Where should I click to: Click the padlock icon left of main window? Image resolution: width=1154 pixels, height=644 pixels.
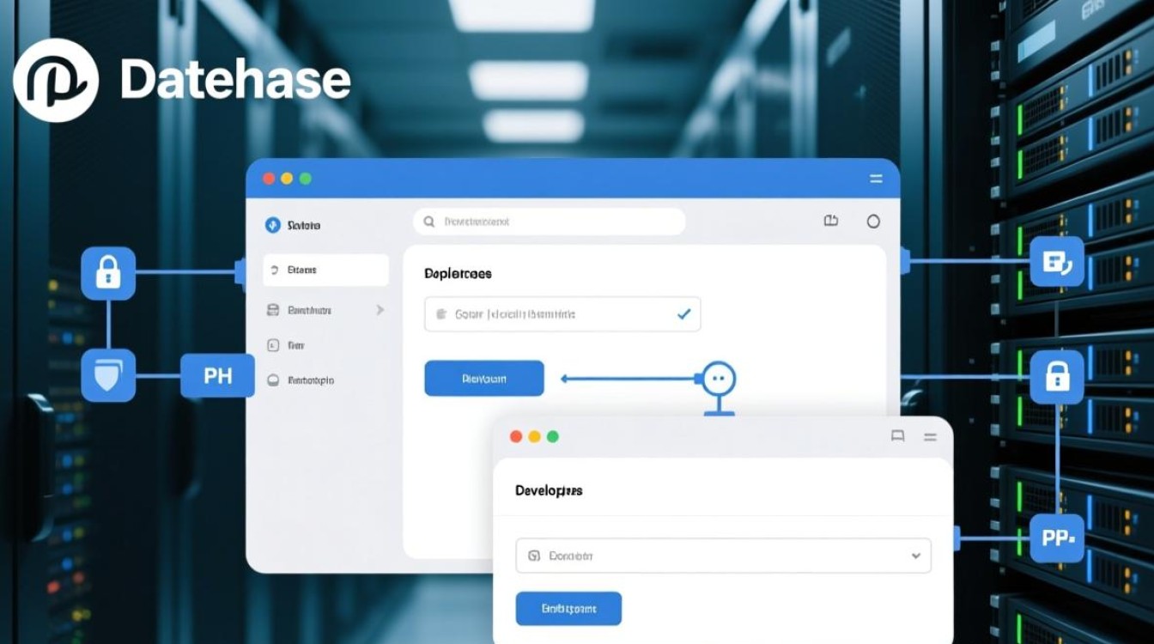pos(108,273)
